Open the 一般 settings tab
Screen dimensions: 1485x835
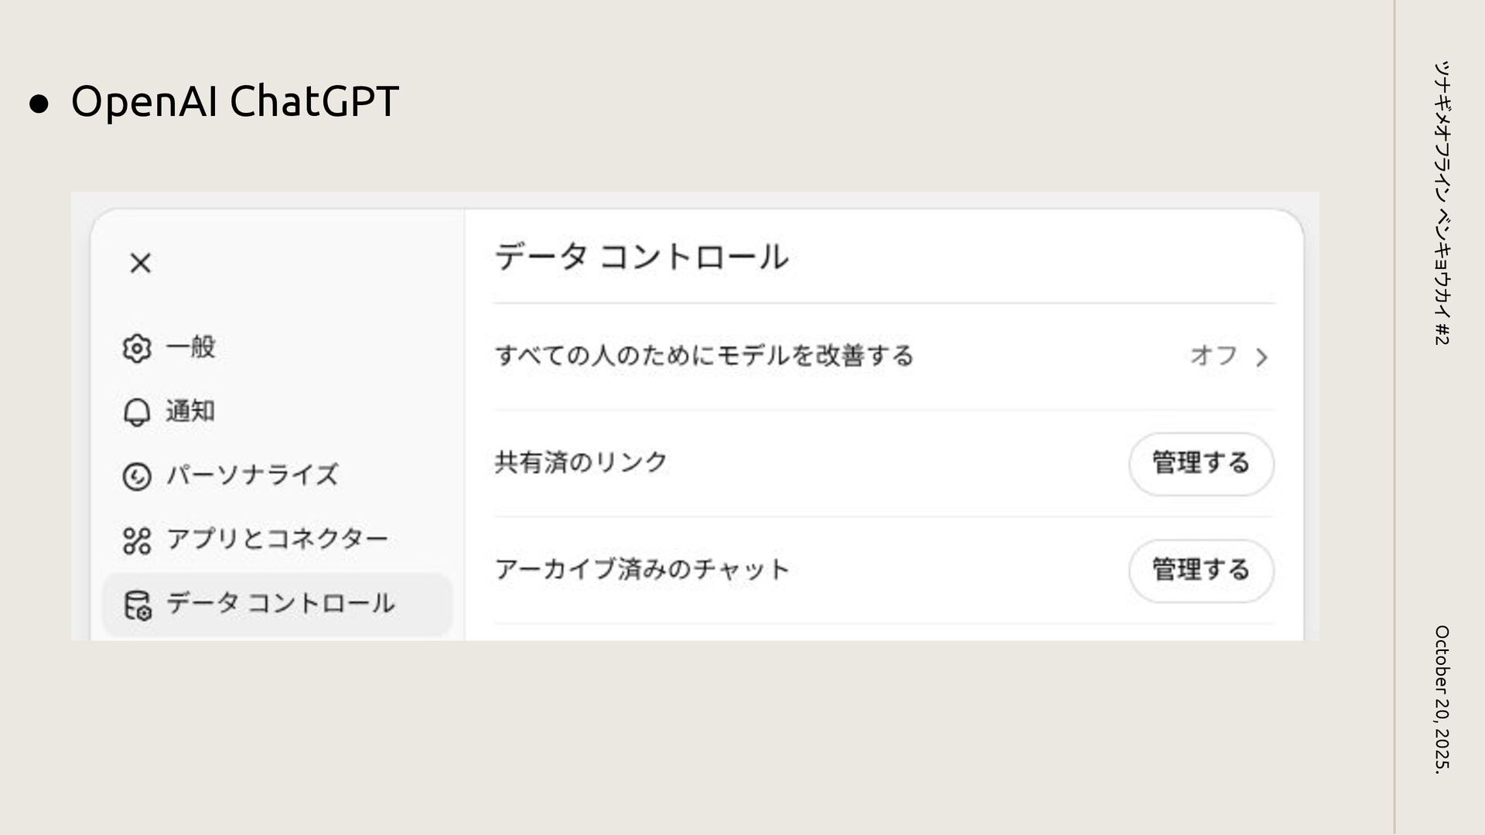pyautogui.click(x=190, y=347)
